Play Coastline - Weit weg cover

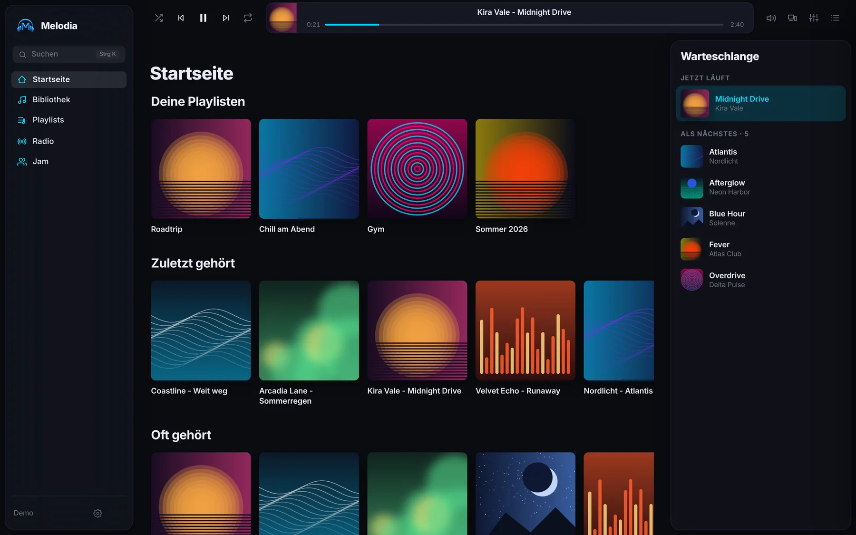pyautogui.click(x=201, y=331)
